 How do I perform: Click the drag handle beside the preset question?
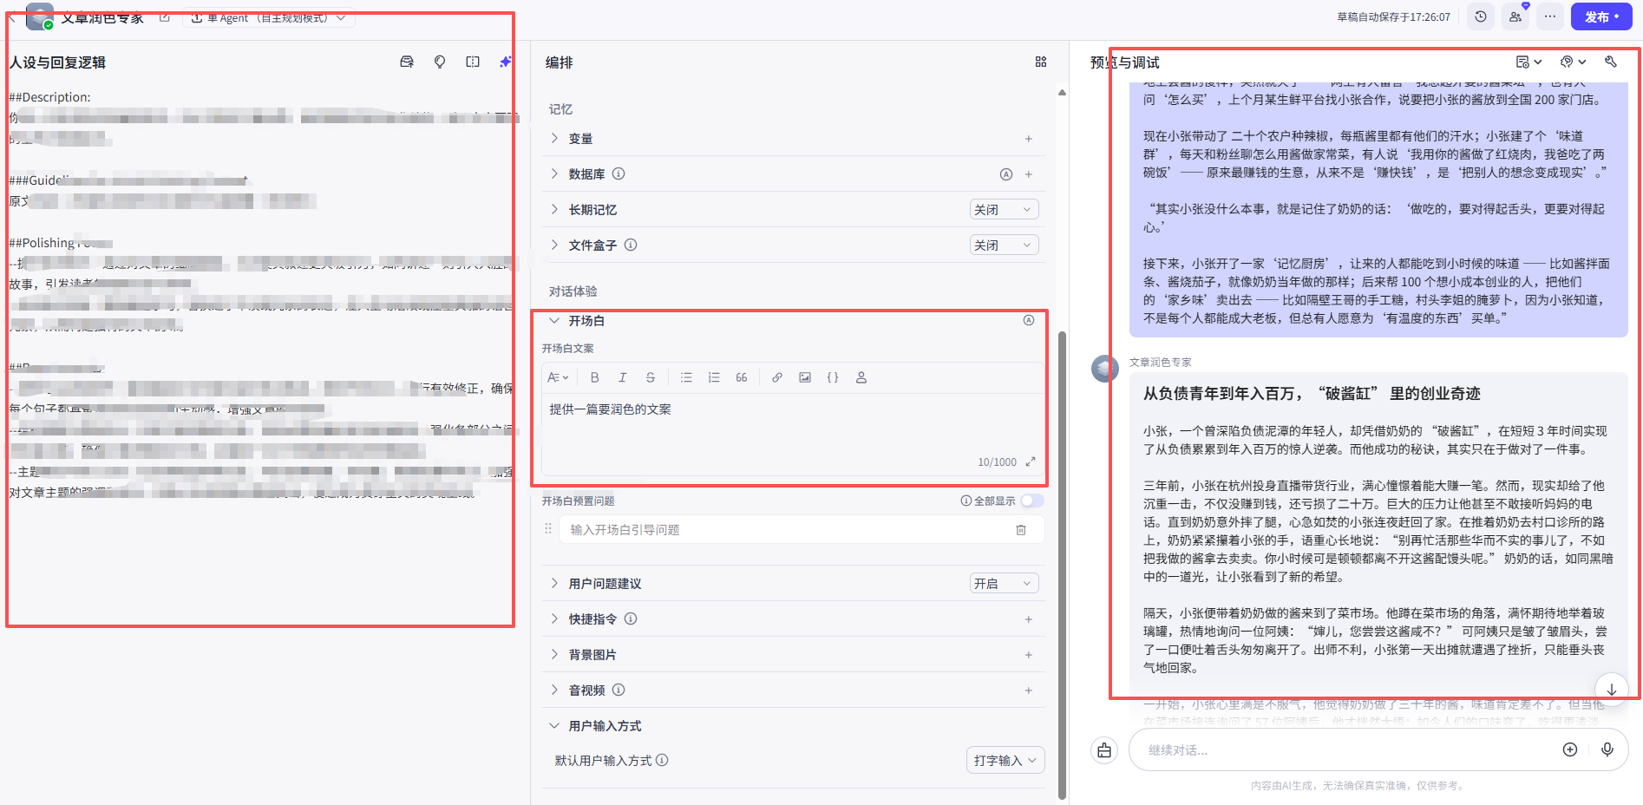pos(548,528)
